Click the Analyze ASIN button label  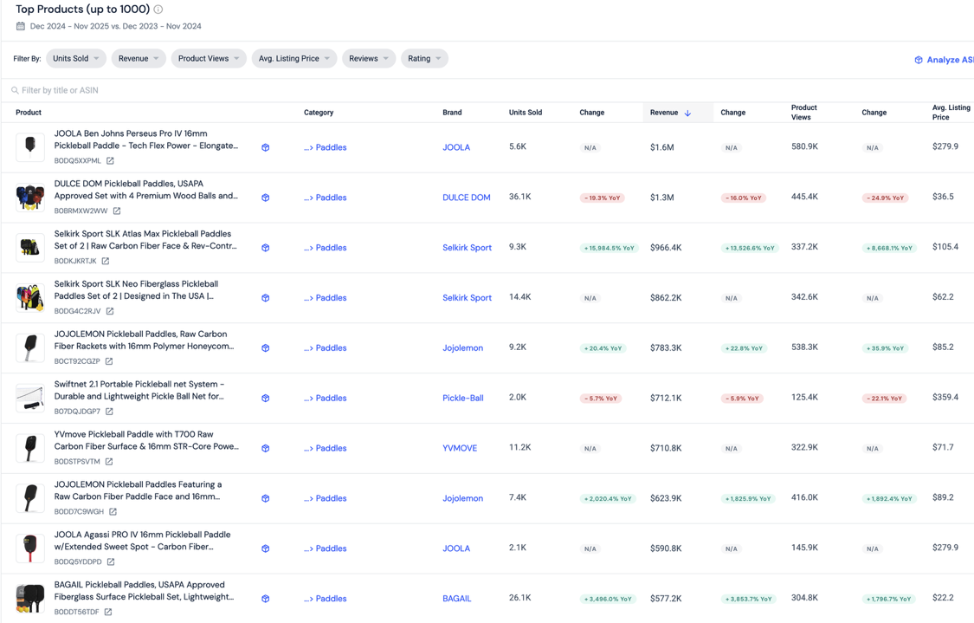coord(950,60)
